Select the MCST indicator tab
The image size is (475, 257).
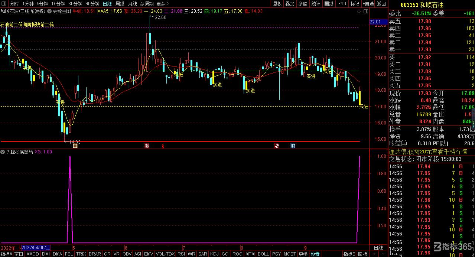tap(290, 254)
